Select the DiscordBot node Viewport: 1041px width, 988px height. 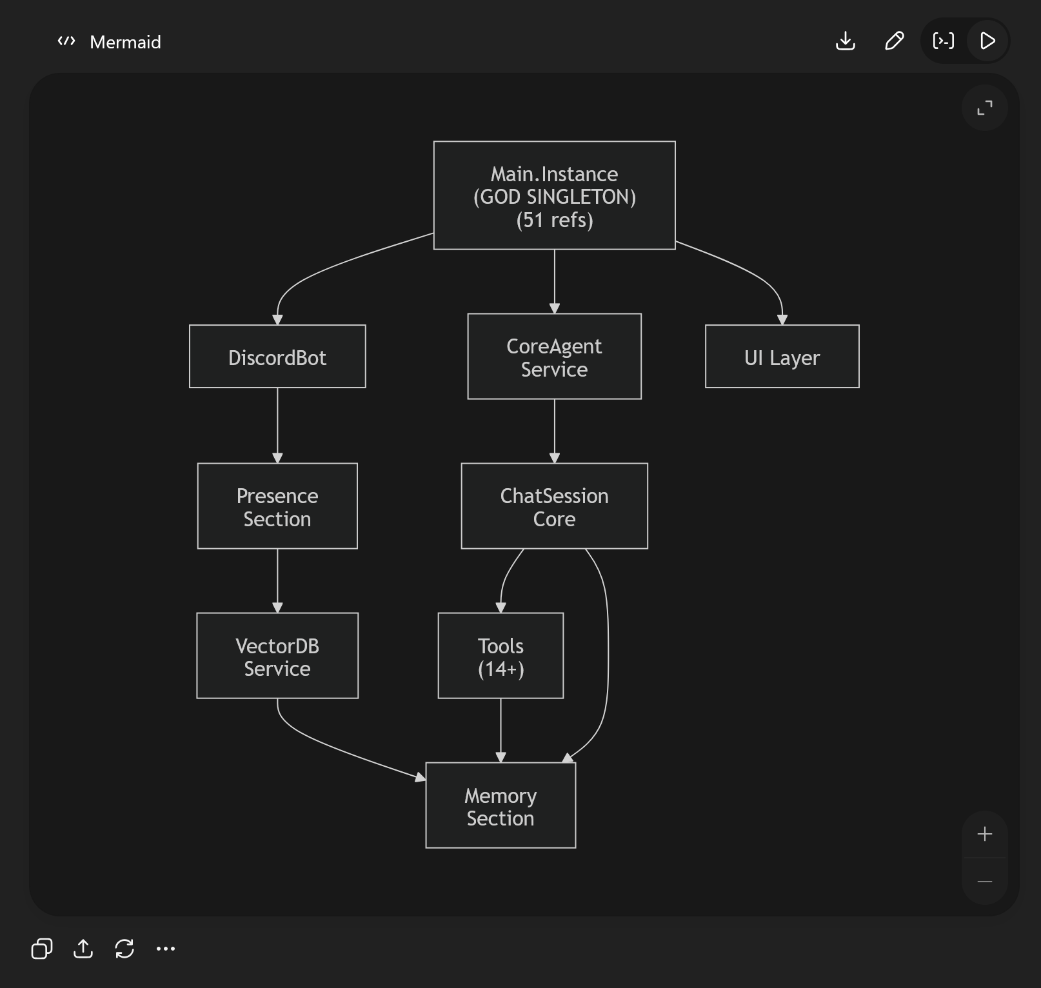277,357
